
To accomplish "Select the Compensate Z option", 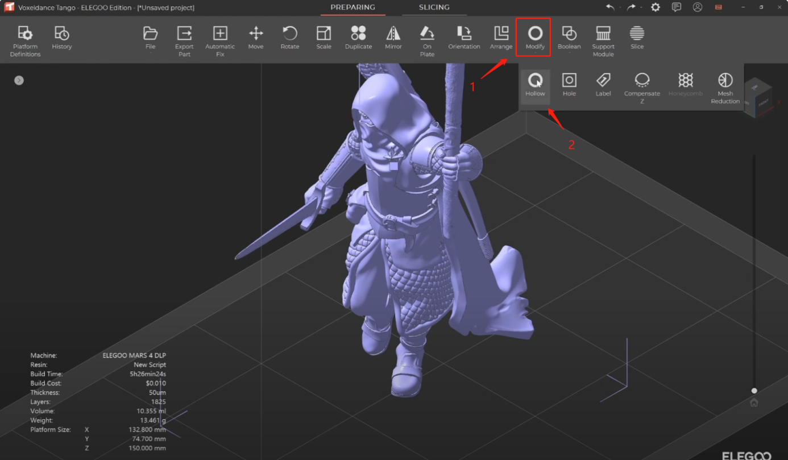I will [x=642, y=88].
